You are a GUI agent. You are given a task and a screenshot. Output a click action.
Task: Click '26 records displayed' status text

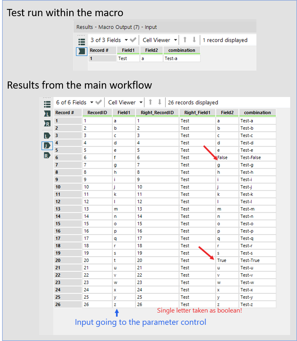(193, 102)
